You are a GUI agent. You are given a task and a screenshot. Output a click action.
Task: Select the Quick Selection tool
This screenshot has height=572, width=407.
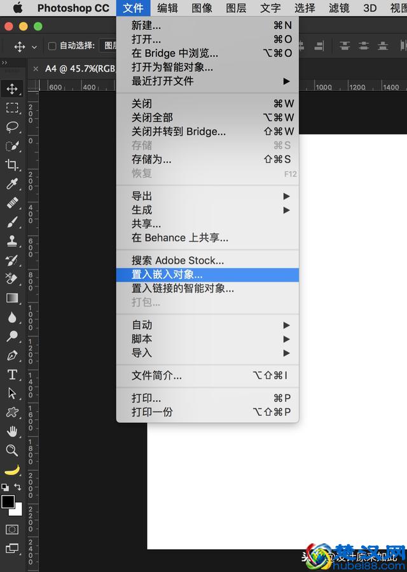(12, 146)
